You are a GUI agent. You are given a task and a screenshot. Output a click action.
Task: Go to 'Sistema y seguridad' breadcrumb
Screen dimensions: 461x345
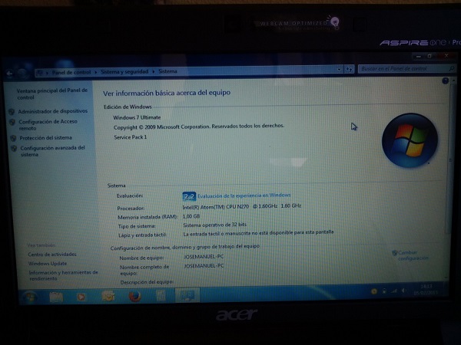pyautogui.click(x=124, y=71)
